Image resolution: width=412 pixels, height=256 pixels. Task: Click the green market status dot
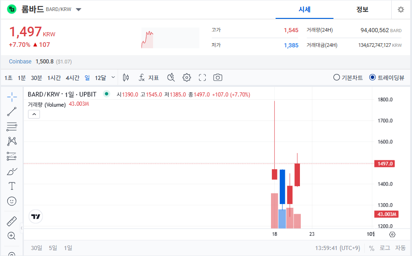click(x=107, y=94)
